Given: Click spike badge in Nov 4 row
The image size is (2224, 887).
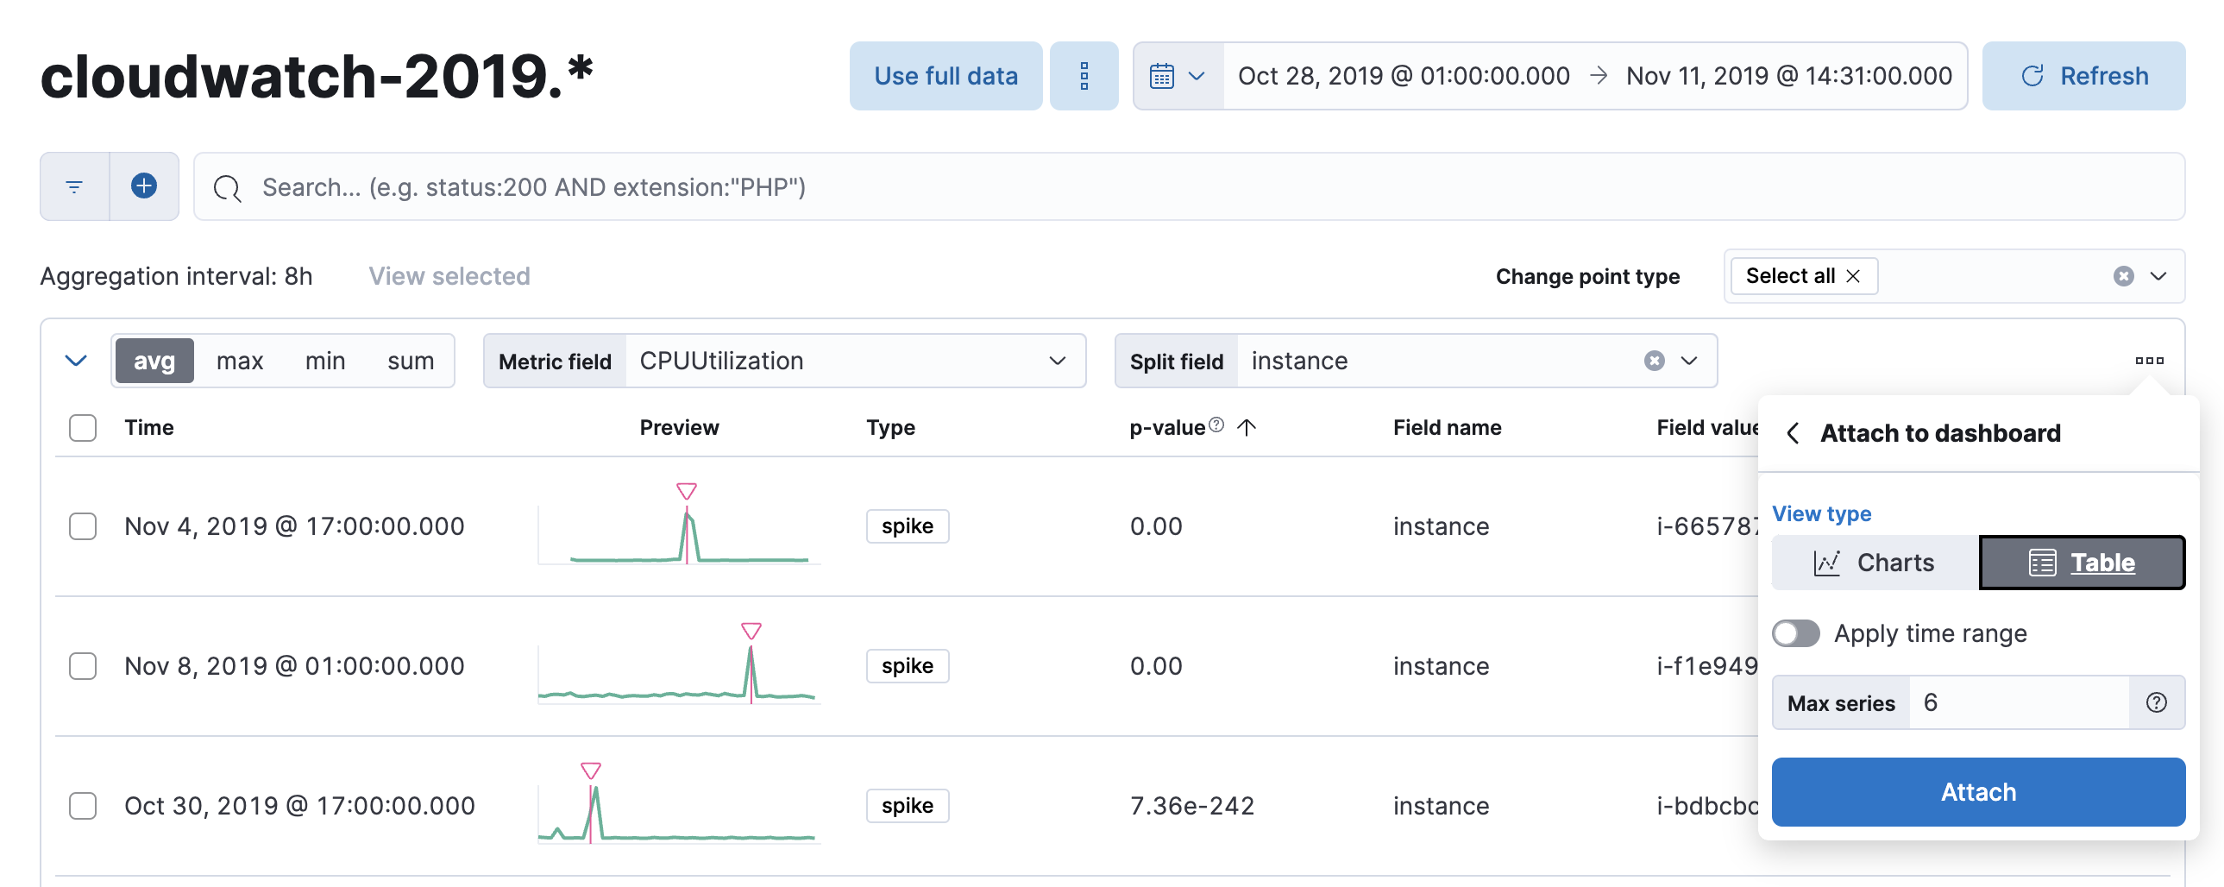Looking at the screenshot, I should (x=908, y=526).
